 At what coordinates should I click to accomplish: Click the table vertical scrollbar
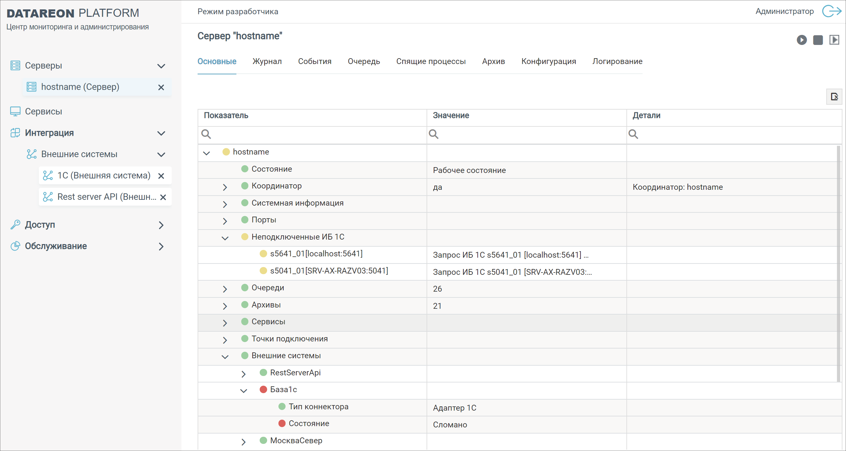[838, 263]
